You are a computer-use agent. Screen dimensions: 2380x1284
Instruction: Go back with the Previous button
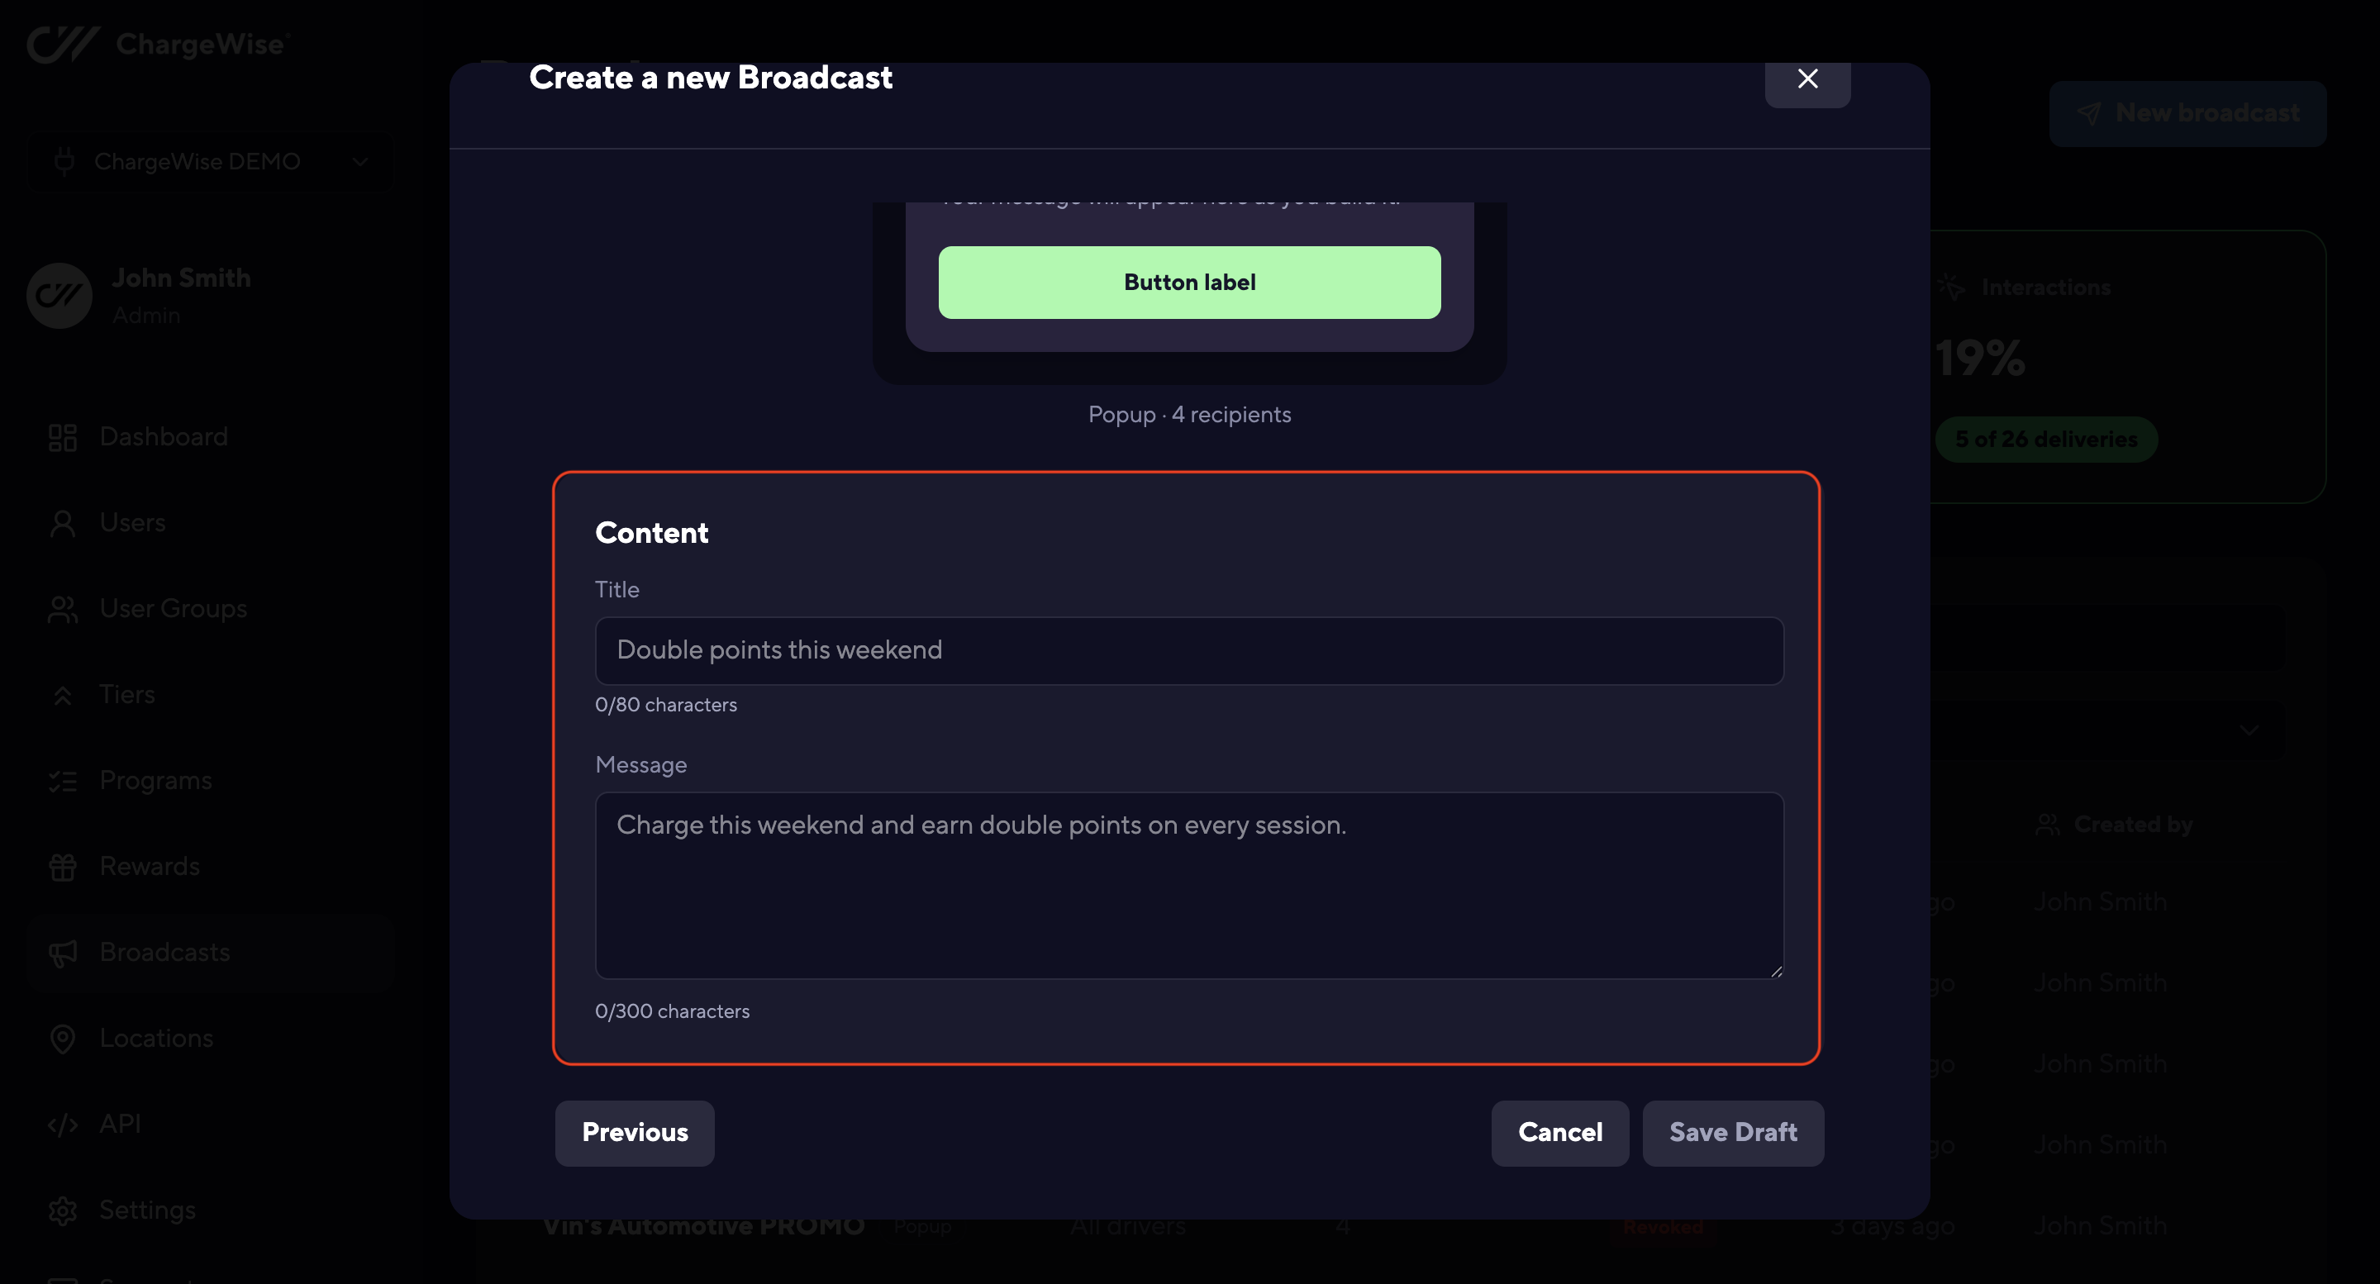(x=635, y=1133)
